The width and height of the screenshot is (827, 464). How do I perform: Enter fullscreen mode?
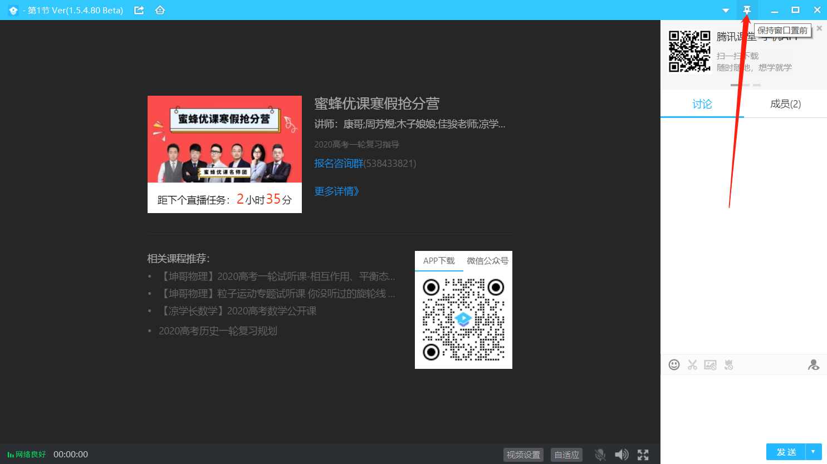643,454
